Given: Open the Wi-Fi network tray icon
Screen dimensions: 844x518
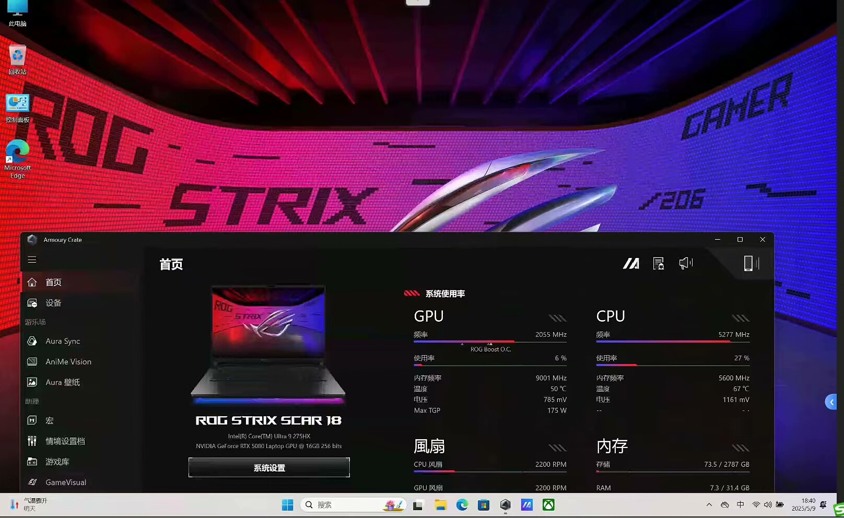Looking at the screenshot, I should click(x=756, y=505).
